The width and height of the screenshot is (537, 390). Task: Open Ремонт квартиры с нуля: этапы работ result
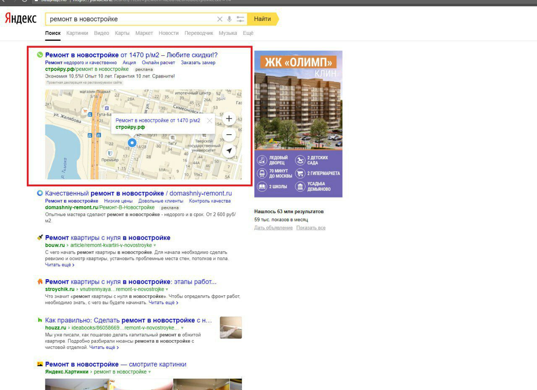pyautogui.click(x=131, y=282)
